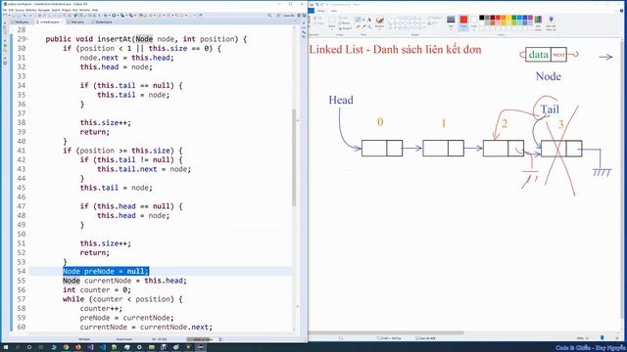Viewport: 627px width, 352px height.
Task: Click the Paint zoom slider handle
Action: click(603, 338)
